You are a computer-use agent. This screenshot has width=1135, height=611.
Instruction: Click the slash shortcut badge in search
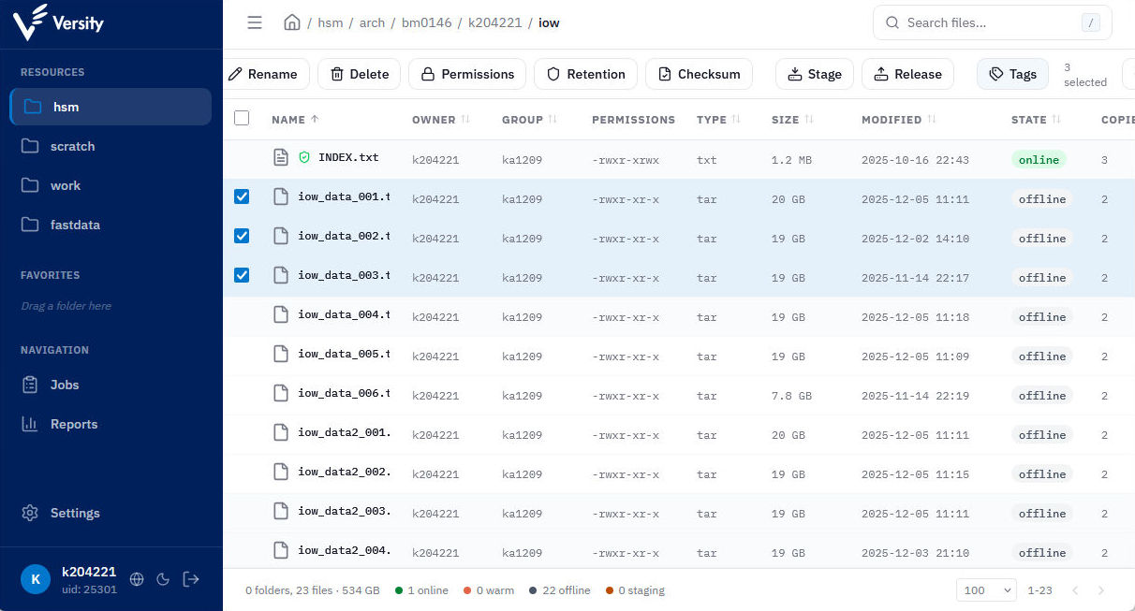click(1090, 23)
